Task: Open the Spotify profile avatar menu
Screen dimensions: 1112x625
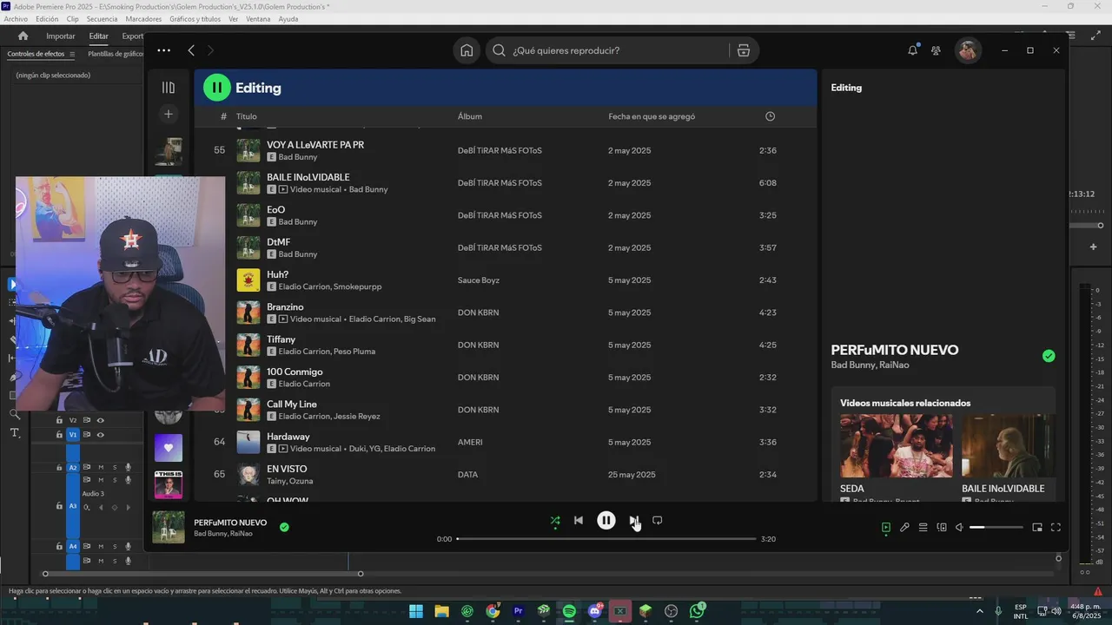Action: [968, 50]
